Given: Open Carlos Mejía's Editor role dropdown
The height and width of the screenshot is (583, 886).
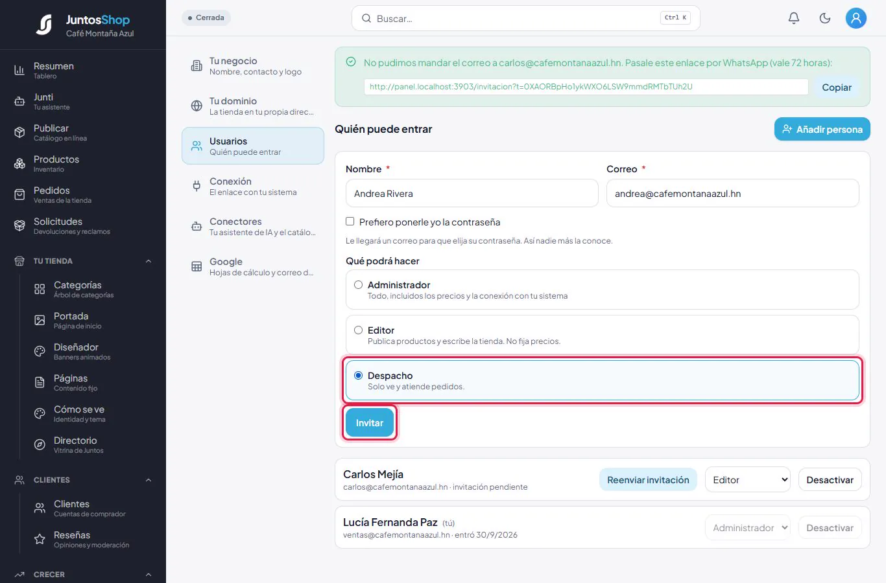Looking at the screenshot, I should [748, 480].
